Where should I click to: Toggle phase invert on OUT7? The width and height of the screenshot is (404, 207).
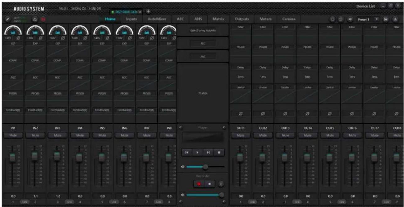click(374, 114)
